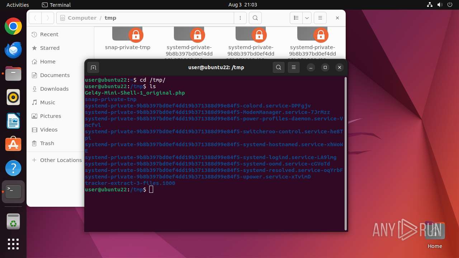Viewport: 459px width, 258px height.
Task: Open the Trash icon in dock
Action: pos(13,221)
